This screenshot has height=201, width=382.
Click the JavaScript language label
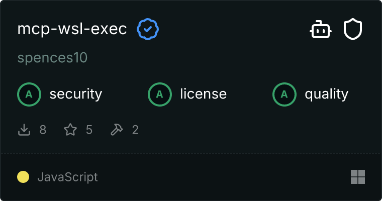[67, 177]
